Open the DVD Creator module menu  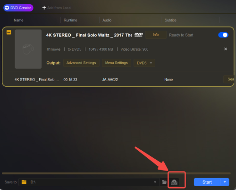(x=18, y=8)
